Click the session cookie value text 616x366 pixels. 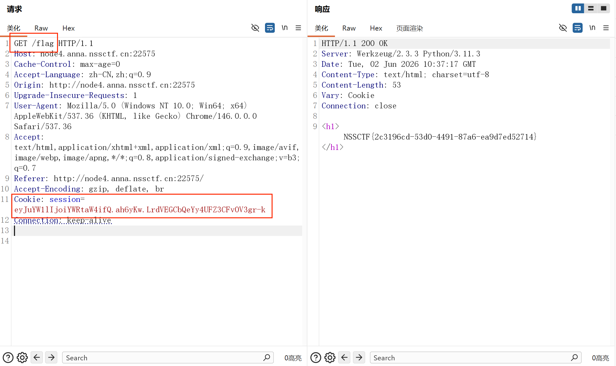click(x=140, y=210)
